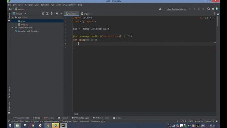Toggle tool window quick access icon in status bar
Image resolution: width=227 pixels, height=128 pixels.
9,121
